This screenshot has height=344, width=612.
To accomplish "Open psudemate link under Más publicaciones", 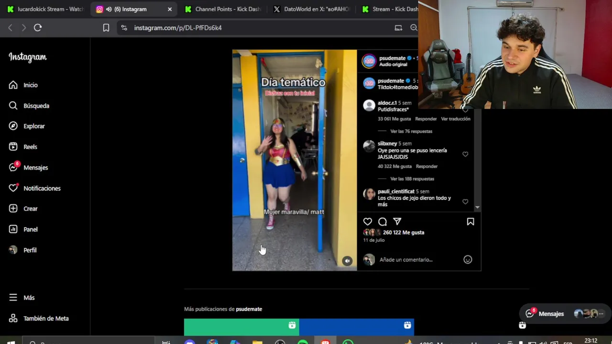I will (x=249, y=309).
